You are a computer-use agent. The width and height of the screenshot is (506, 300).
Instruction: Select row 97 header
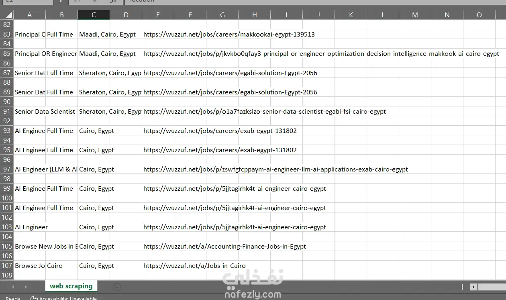[x=7, y=169]
